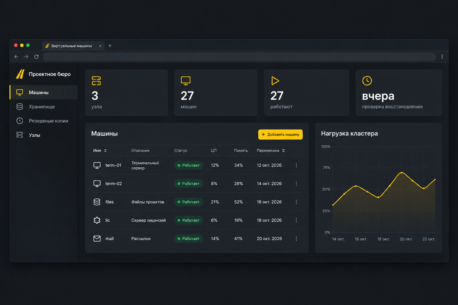This screenshot has height=305, width=458.
Task: Click the monitor icon of term-01
Action: (x=97, y=165)
